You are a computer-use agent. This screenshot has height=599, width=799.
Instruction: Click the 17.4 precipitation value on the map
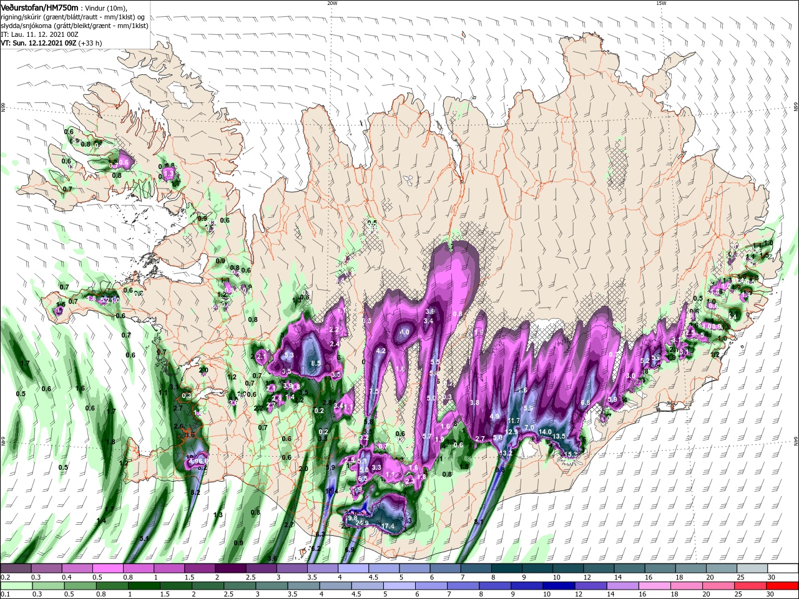coord(388,527)
